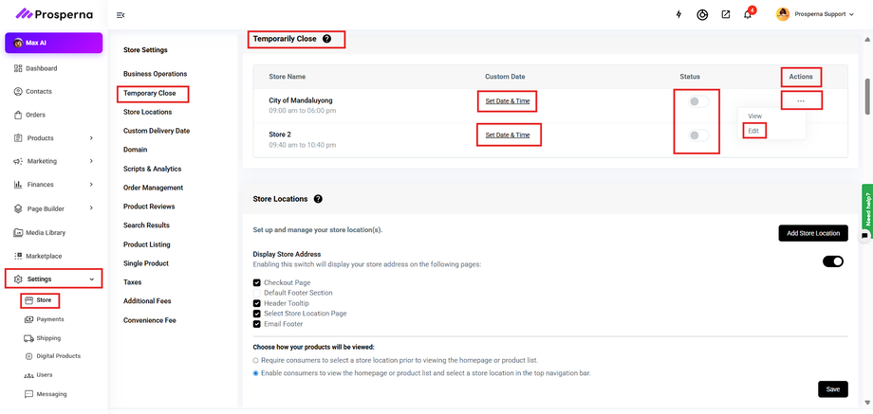Toggle Store 2 temporary close status
This screenshot has width=873, height=414.
point(698,135)
